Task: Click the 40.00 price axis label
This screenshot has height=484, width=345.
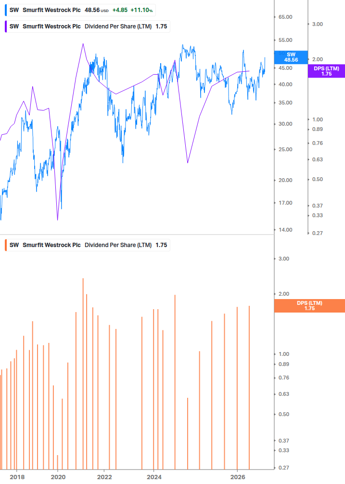Action: (x=285, y=84)
